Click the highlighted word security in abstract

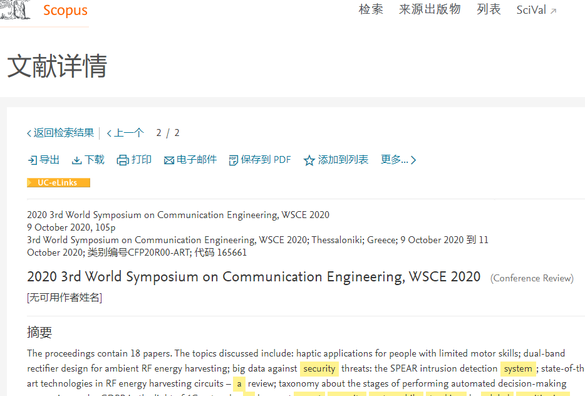click(319, 369)
